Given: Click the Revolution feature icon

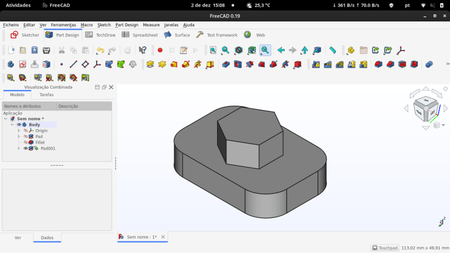Looking at the screenshot, I should (162, 64).
